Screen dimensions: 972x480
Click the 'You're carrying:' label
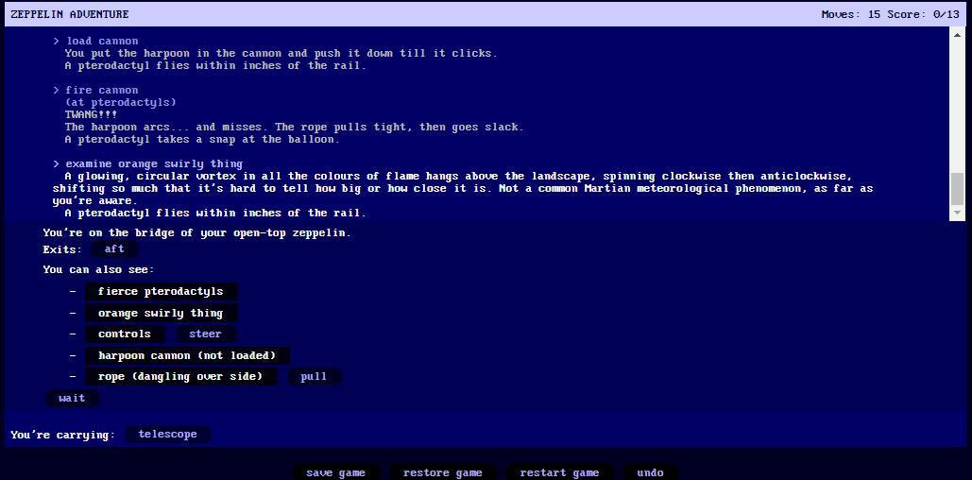(x=62, y=435)
